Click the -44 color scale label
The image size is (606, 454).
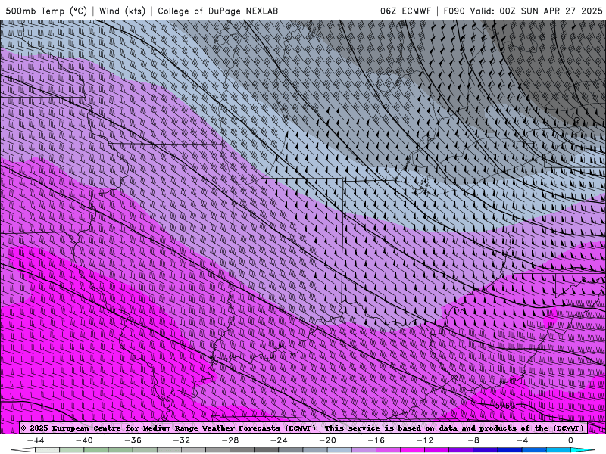pyautogui.click(x=36, y=440)
